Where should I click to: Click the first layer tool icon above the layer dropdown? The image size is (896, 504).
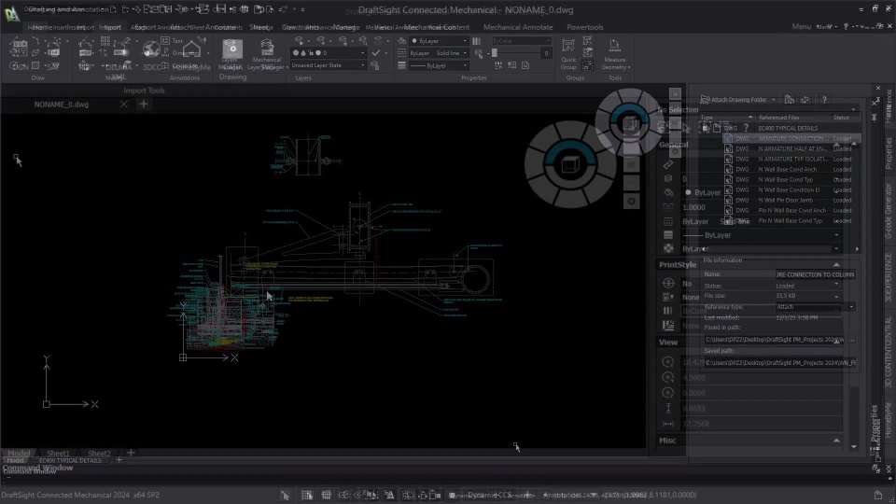(x=299, y=40)
